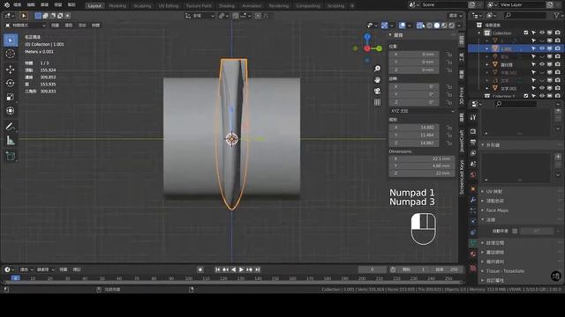Viewport: 565px width, 317px height.
Task: Activate the 3D Cursor tool
Action: point(11,54)
